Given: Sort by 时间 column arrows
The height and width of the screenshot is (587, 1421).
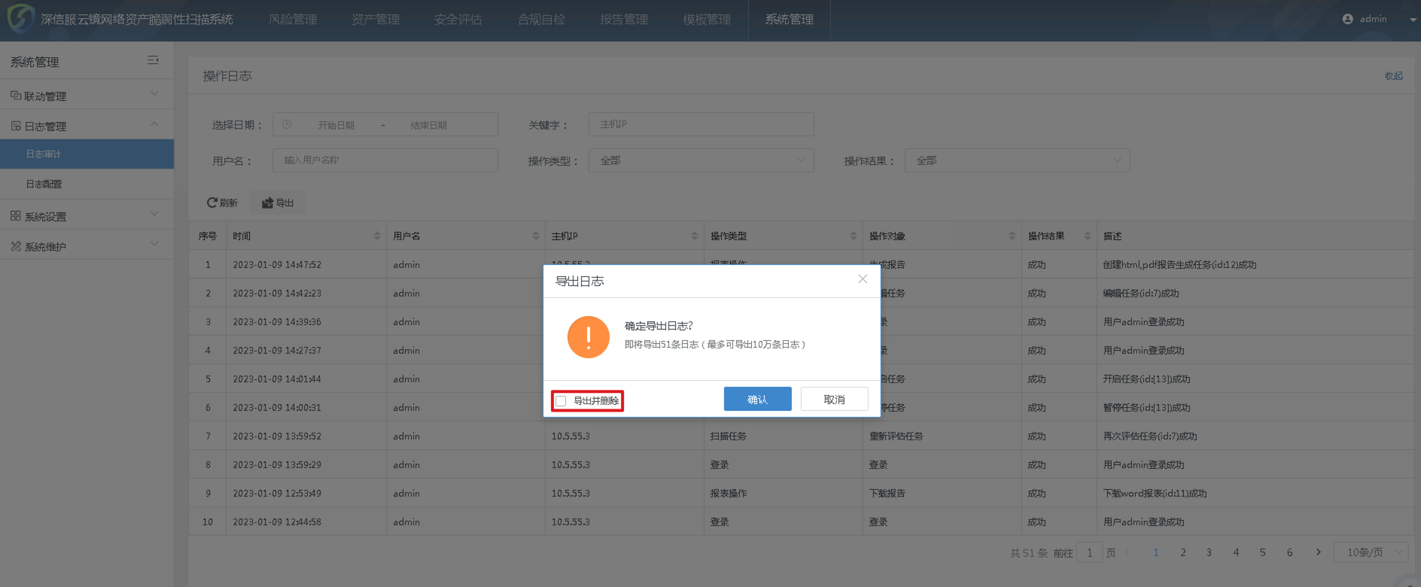Looking at the screenshot, I should click(x=377, y=236).
